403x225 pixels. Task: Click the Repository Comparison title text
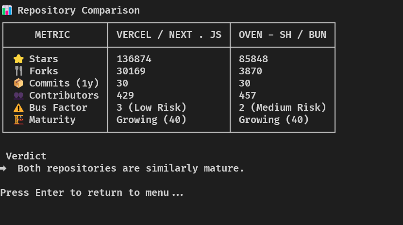coord(79,11)
